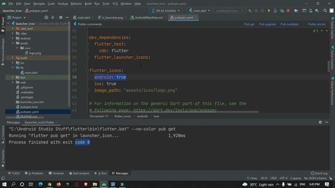Click the Collapse All icon in Project panel
335x188 pixels.
53,17
